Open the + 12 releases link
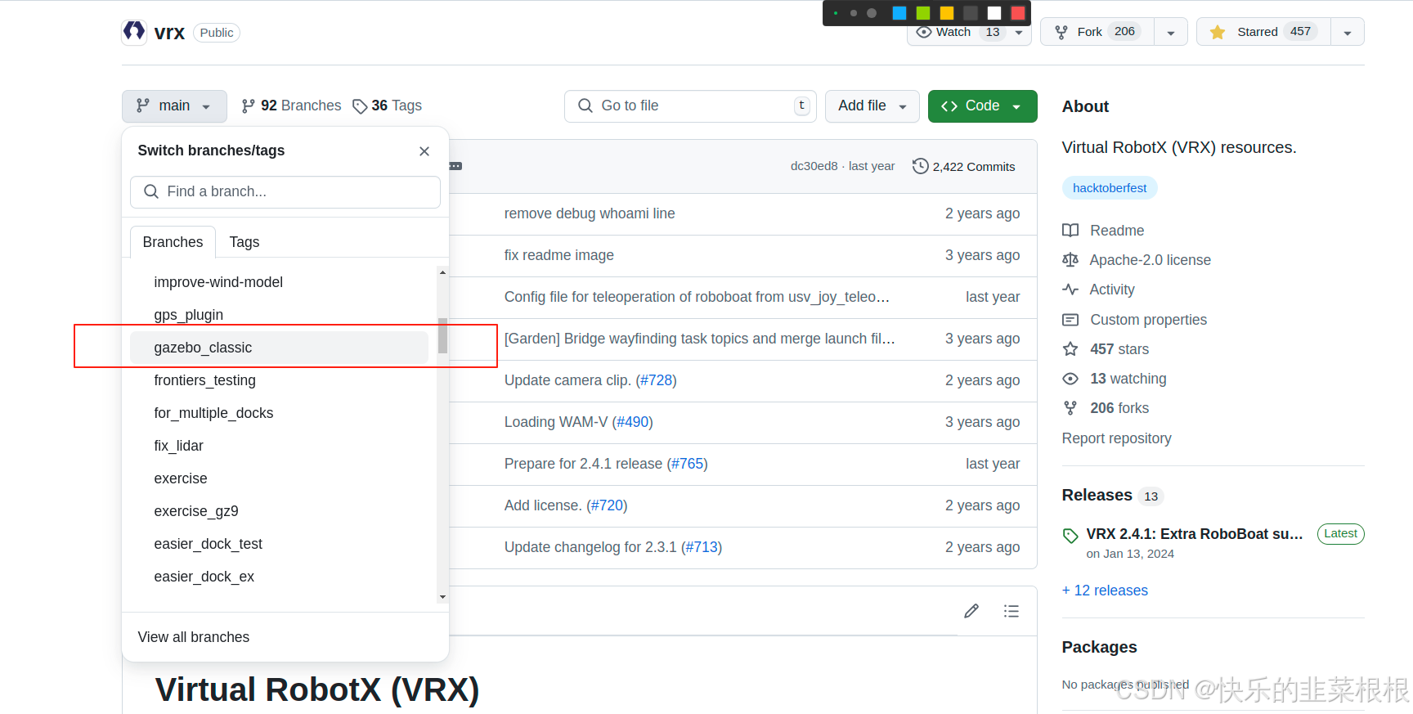Viewport: 1413px width, 714px height. [1105, 591]
